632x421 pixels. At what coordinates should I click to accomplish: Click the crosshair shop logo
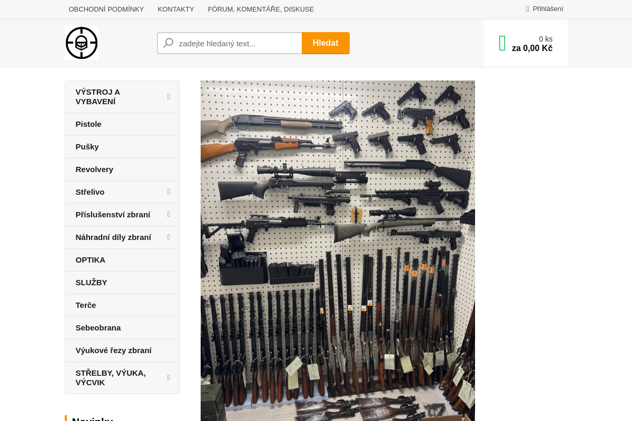(82, 43)
